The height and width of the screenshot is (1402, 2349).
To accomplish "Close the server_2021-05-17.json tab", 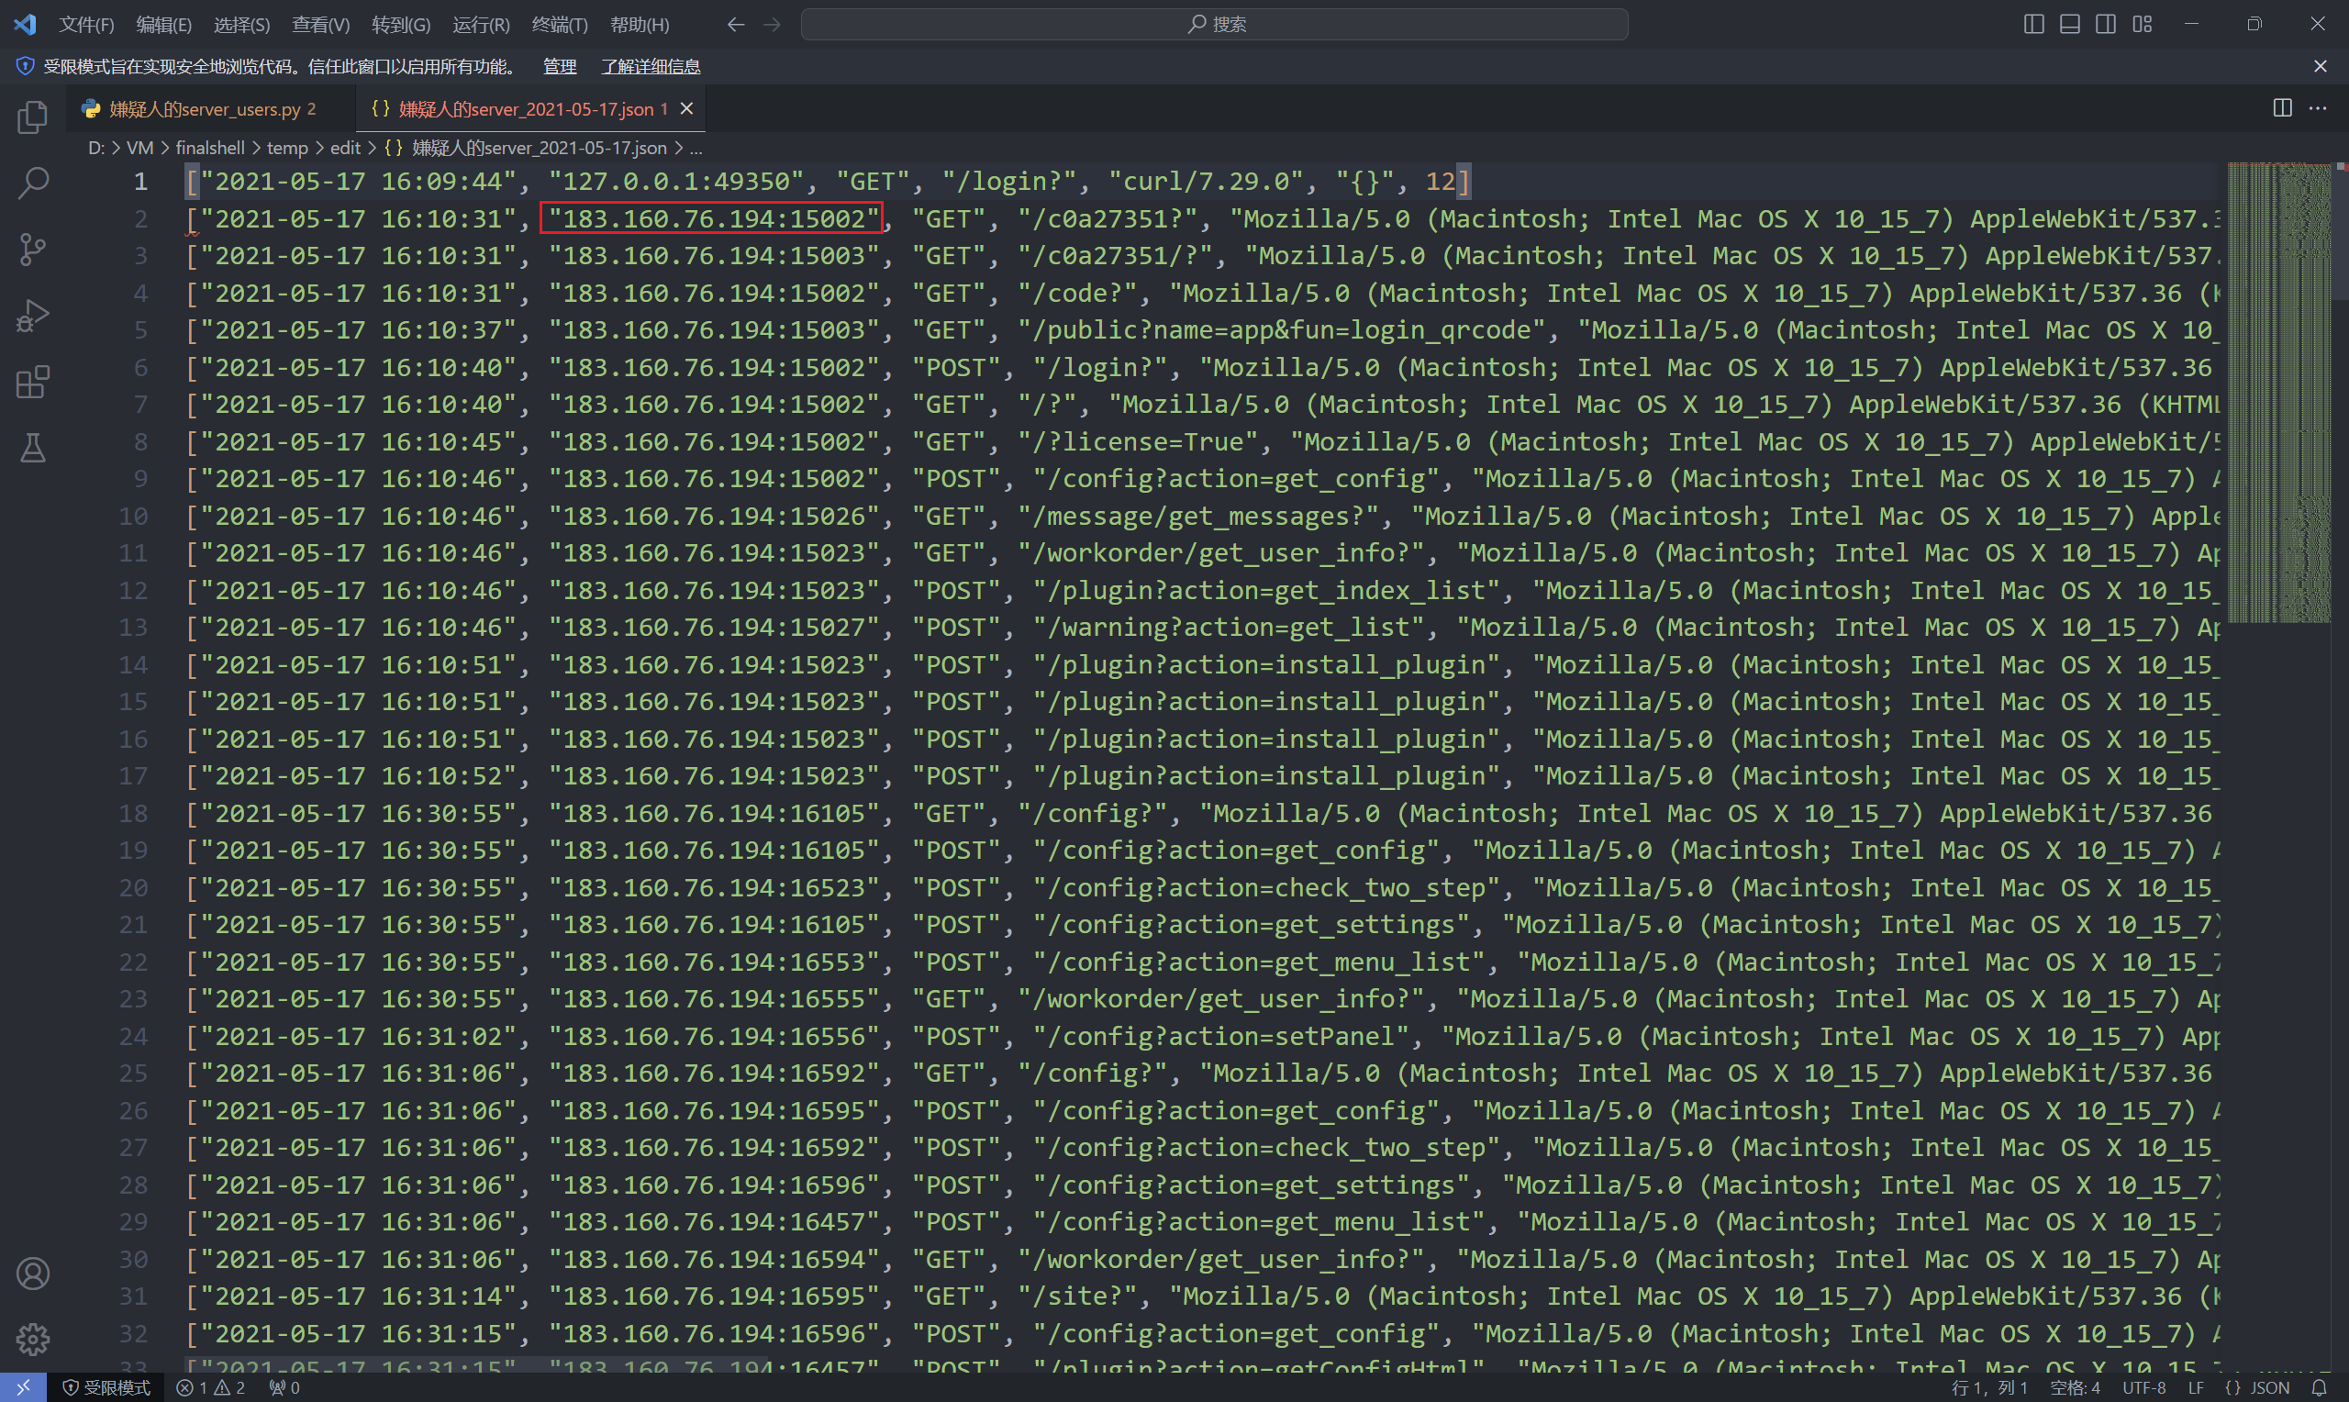I will (686, 108).
